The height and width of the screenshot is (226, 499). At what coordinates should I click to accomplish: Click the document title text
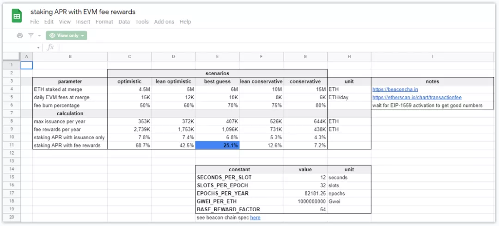point(83,12)
